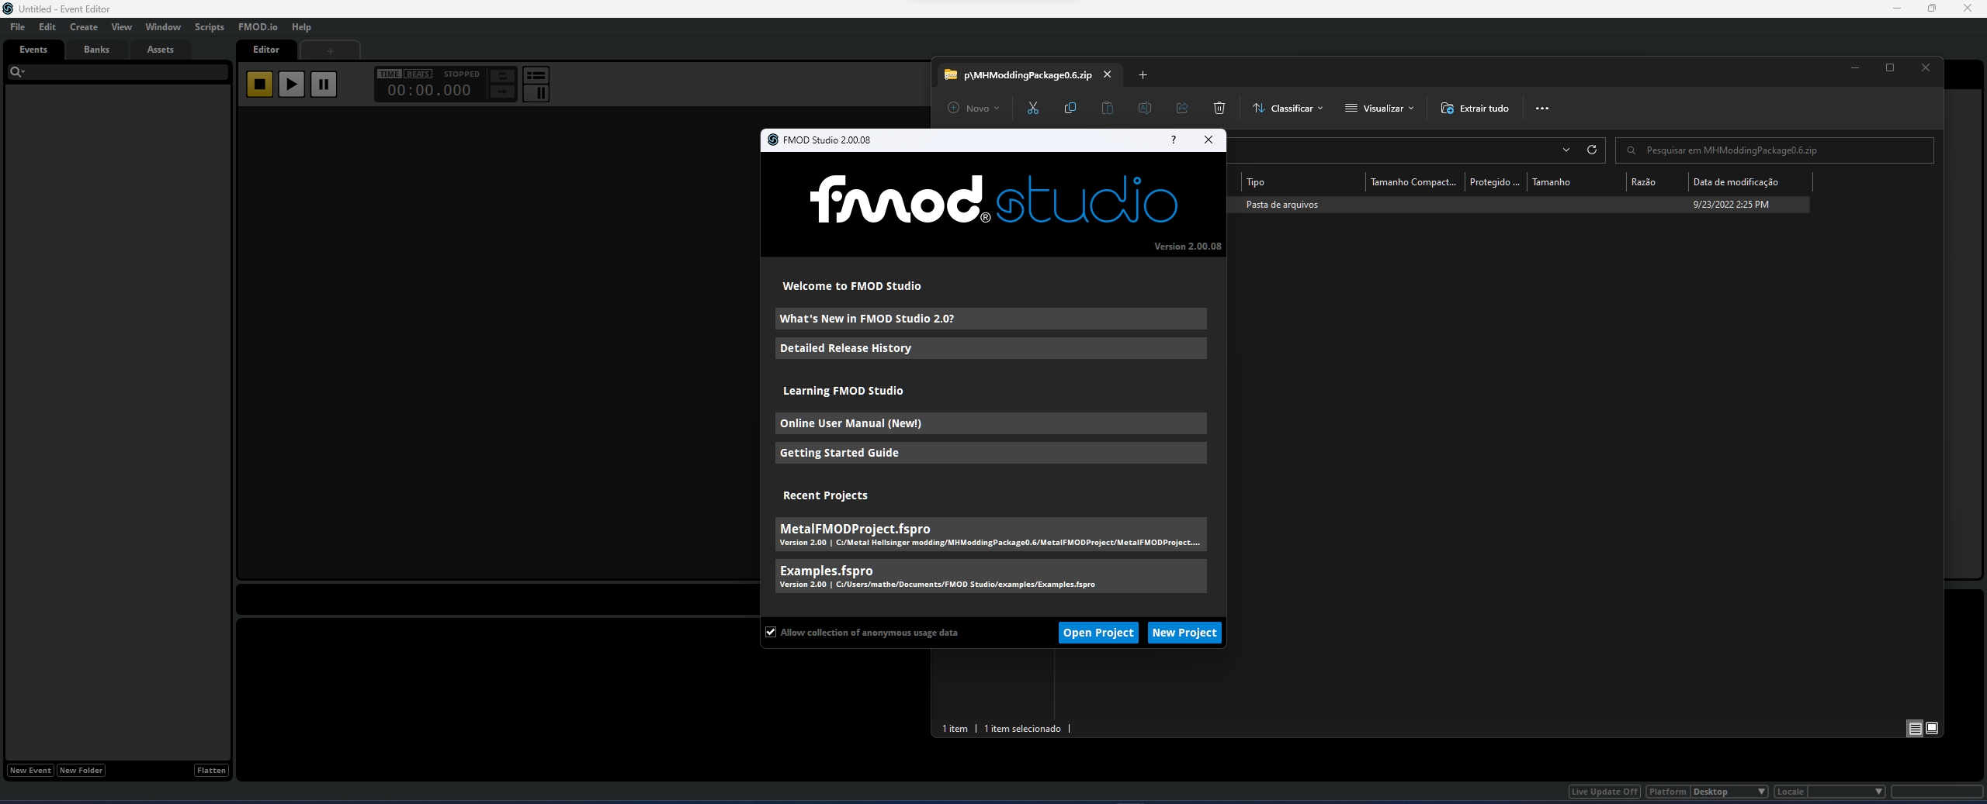Open the Scripts menu
Screen dimensions: 1987x804
(x=210, y=27)
